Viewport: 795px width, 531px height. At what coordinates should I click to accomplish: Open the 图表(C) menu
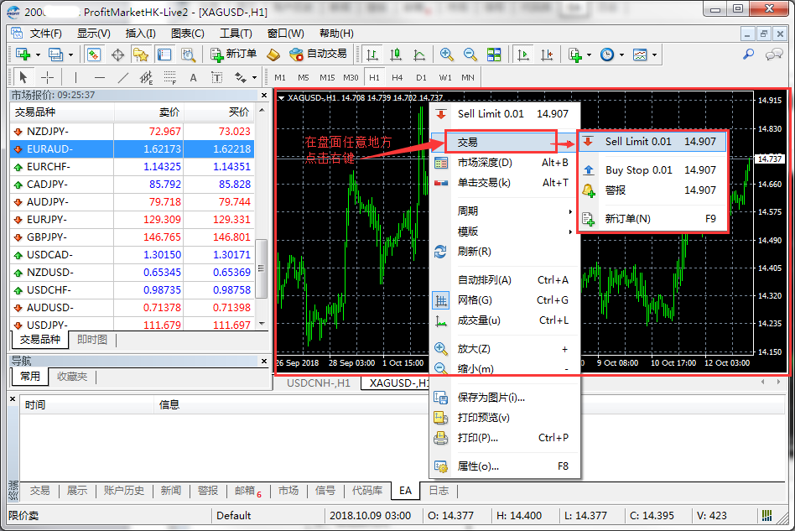(187, 34)
